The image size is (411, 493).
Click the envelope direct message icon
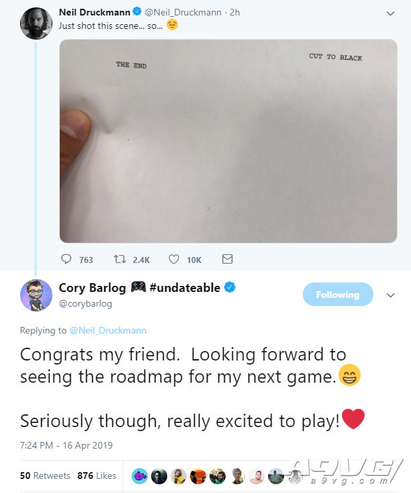[x=227, y=259]
